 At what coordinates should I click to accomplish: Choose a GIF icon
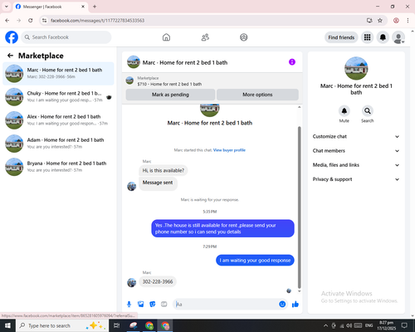164,305
